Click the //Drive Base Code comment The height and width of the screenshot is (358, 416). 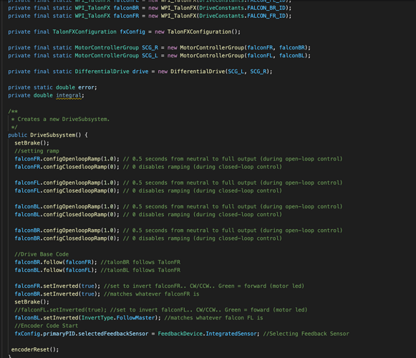coord(42,254)
